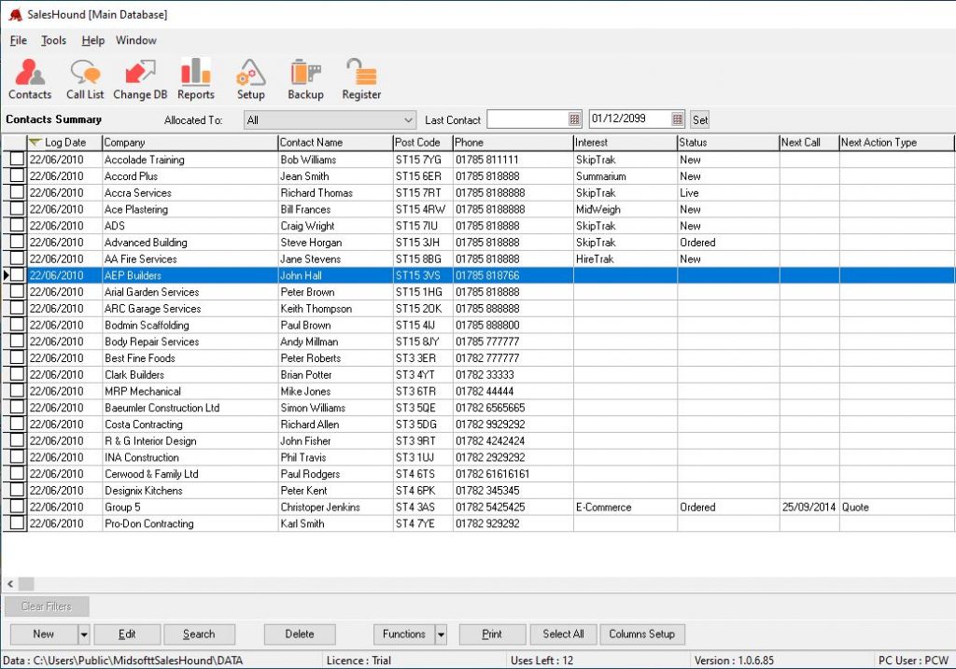This screenshot has width=956, height=669.
Task: Tick the checkbox for Accord Plus row
Action: click(x=17, y=175)
